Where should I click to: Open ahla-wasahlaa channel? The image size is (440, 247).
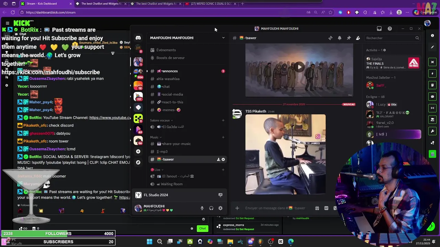pos(187,79)
